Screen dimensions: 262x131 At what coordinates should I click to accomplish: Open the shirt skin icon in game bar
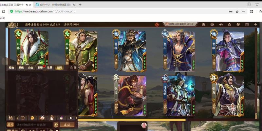238,25
